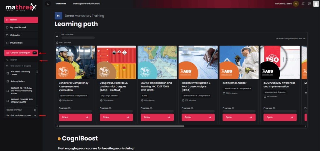Viewport: 320px width, 151px height.
Task: Click the Private files drive icon
Action: [x=7, y=43]
